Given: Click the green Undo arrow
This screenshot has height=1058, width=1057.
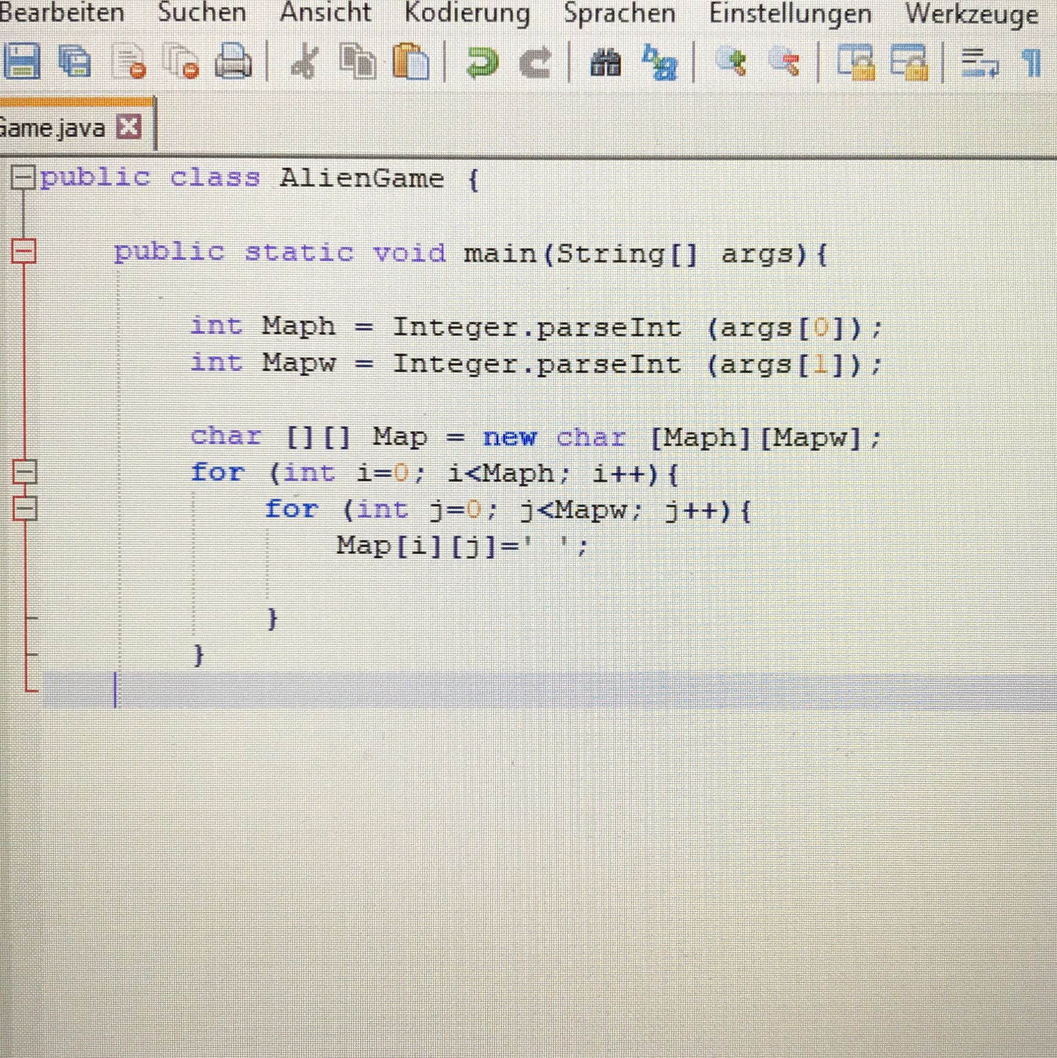Looking at the screenshot, I should point(482,62).
